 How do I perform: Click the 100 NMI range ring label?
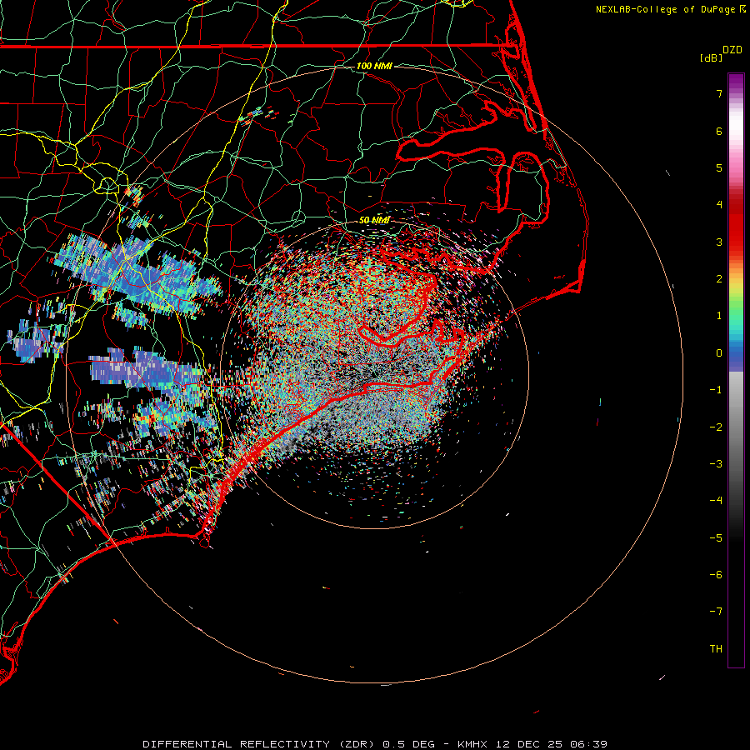pyautogui.click(x=374, y=66)
